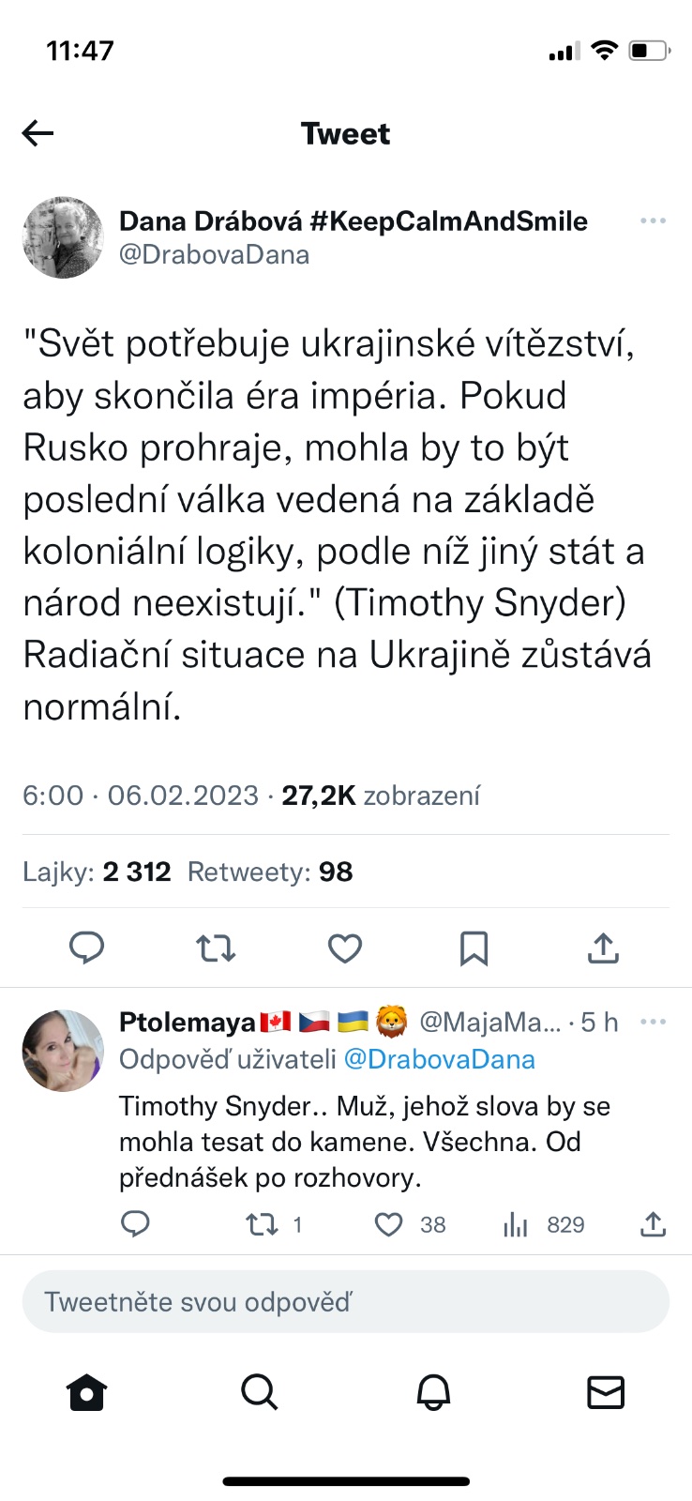This screenshot has height=1501, width=692.
Task: Retweet Ptolemaya's reply
Action: (260, 1223)
